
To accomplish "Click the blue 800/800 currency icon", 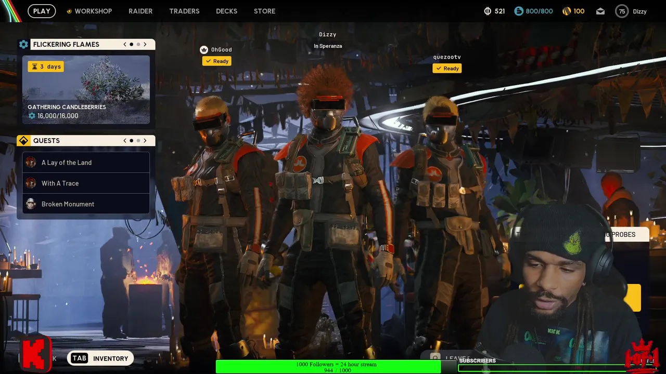I will tap(519, 11).
